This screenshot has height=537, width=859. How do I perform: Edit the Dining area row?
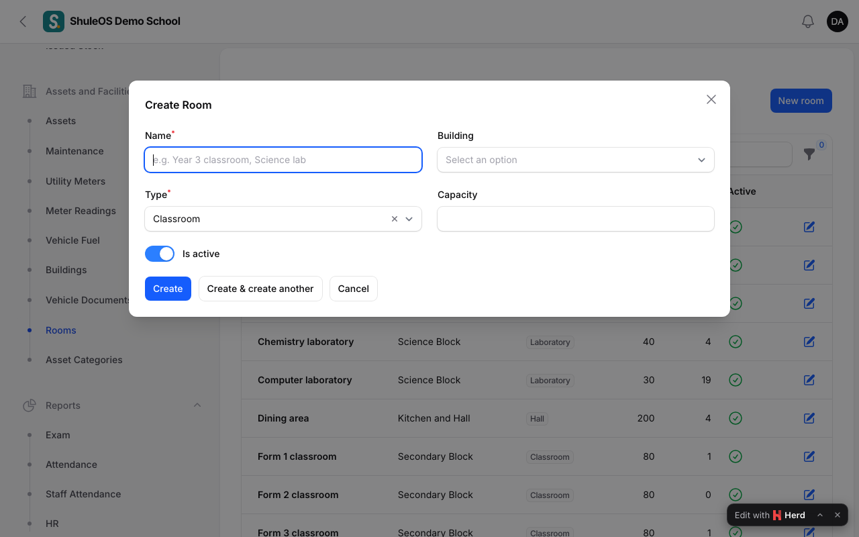point(809,418)
